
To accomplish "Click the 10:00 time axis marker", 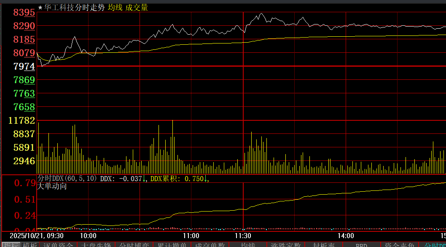I will pyautogui.click(x=88, y=236).
